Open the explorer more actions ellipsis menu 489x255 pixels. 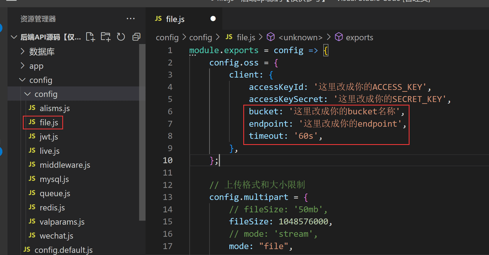[131, 18]
